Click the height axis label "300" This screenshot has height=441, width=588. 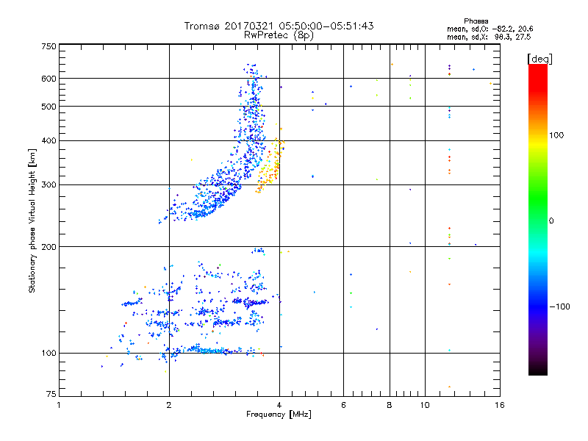49,184
